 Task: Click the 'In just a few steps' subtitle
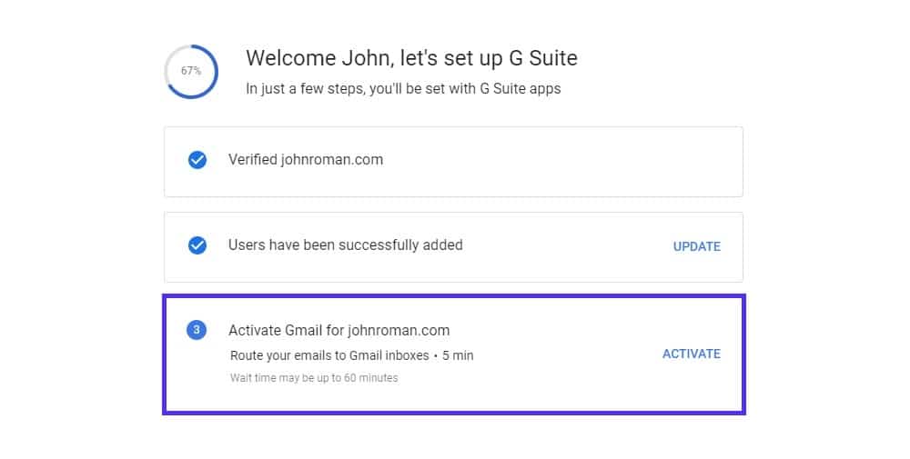pyautogui.click(x=403, y=89)
